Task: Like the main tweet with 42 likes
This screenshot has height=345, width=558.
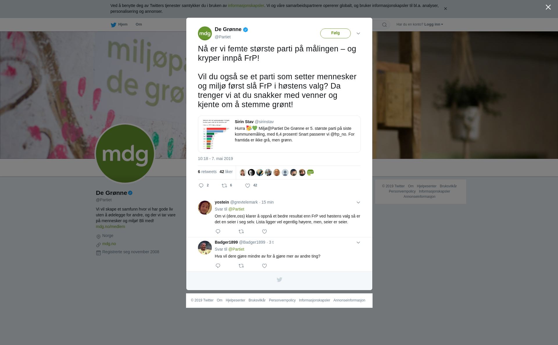Action: 248,186
